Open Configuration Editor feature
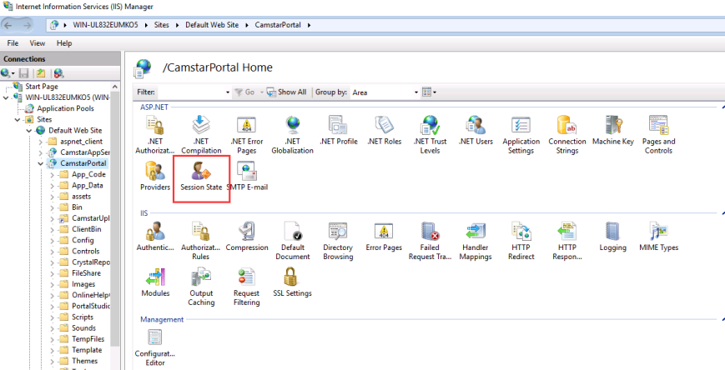Image resolution: width=725 pixels, height=370 pixels. click(x=155, y=347)
